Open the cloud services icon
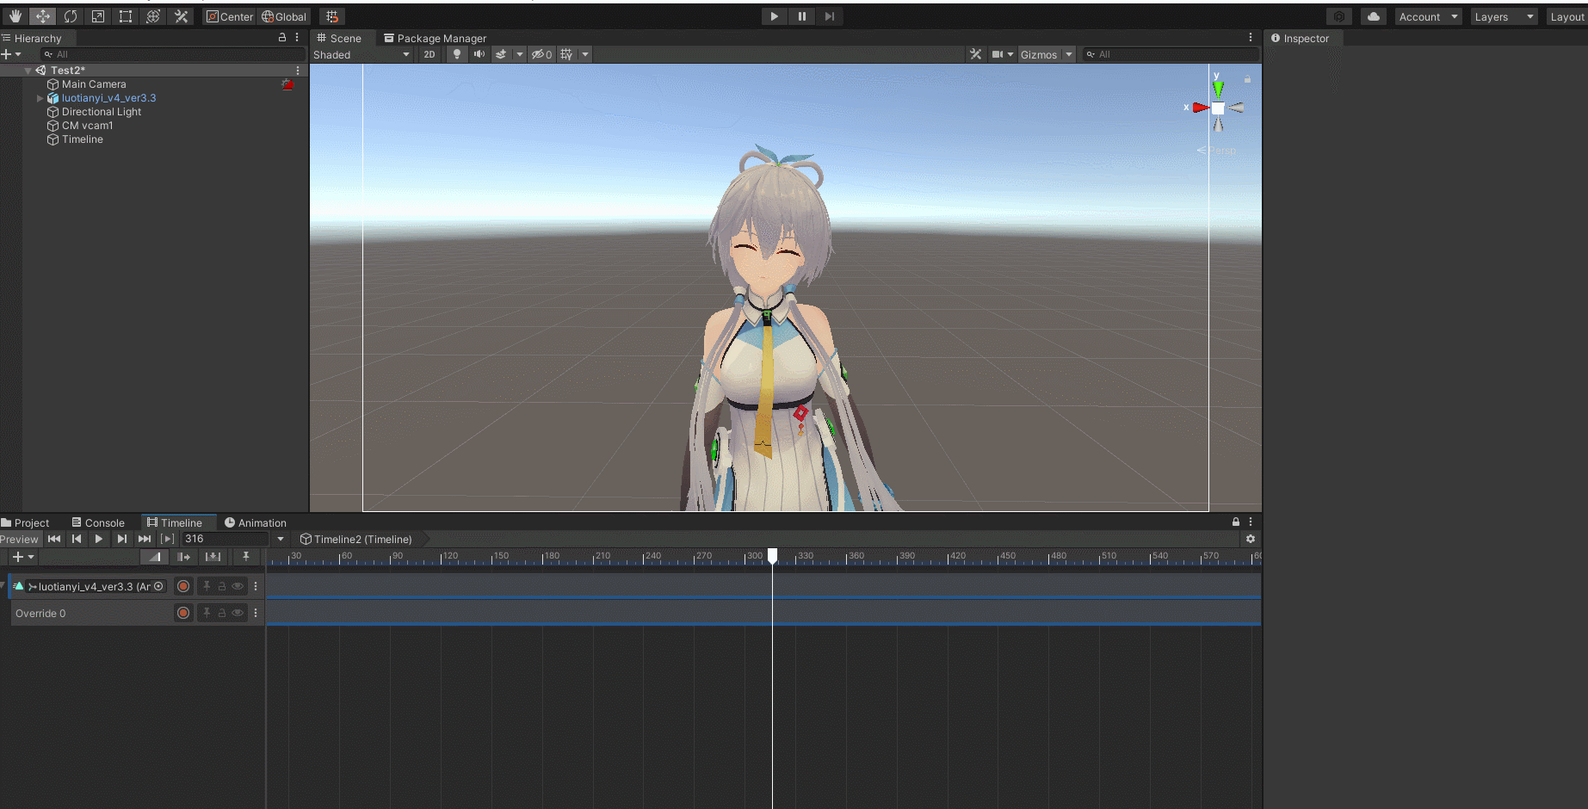This screenshot has height=809, width=1588. [1374, 16]
